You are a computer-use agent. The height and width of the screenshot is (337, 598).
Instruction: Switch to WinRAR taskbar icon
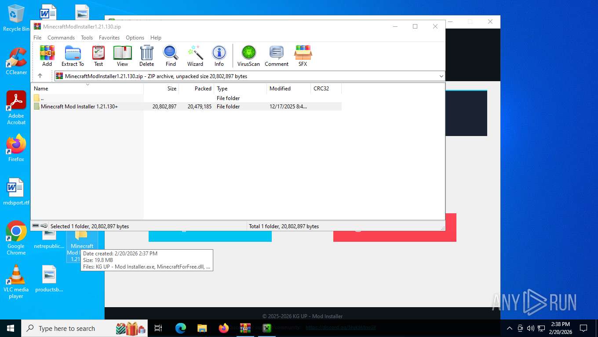click(245, 328)
